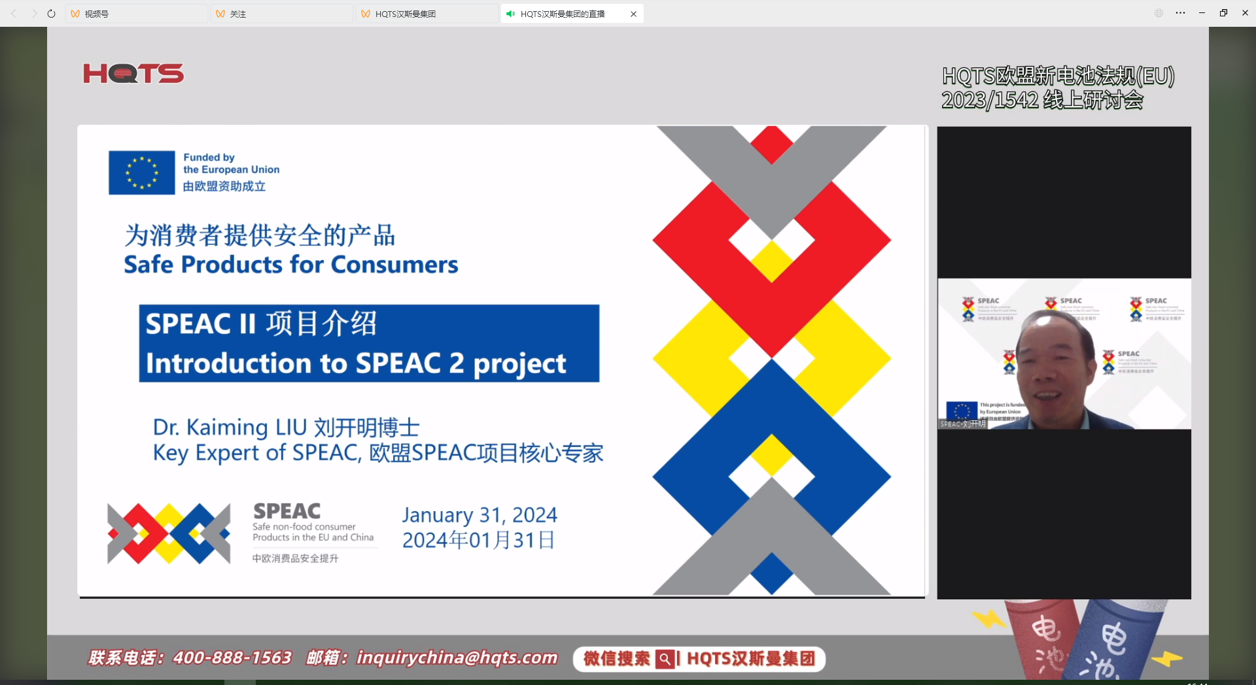Click the HQTS logo in the stream
The width and height of the screenshot is (1256, 685).
133,73
